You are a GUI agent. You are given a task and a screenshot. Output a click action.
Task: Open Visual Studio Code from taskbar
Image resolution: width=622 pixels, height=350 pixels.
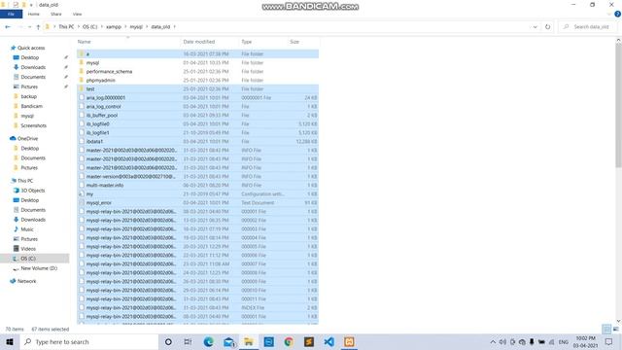point(328,341)
